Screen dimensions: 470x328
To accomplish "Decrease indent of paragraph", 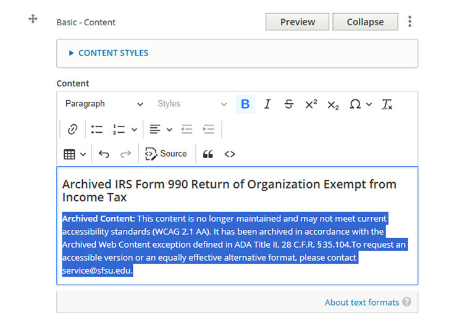I will [x=187, y=129].
